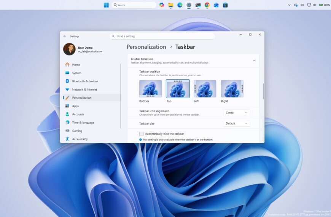Click the Settings content scrollbar
331x217 pixels.
click(x=263, y=91)
